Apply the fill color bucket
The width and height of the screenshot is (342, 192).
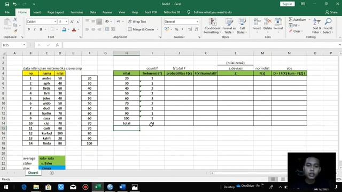coord(64,29)
